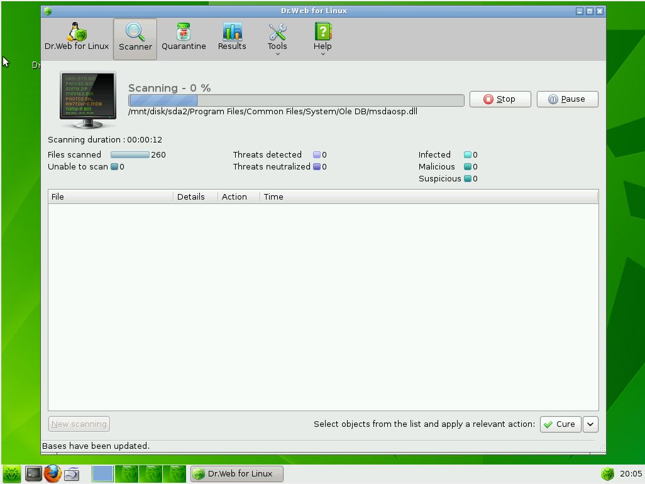Click the Dr.Web for Linux home icon

pos(77,36)
